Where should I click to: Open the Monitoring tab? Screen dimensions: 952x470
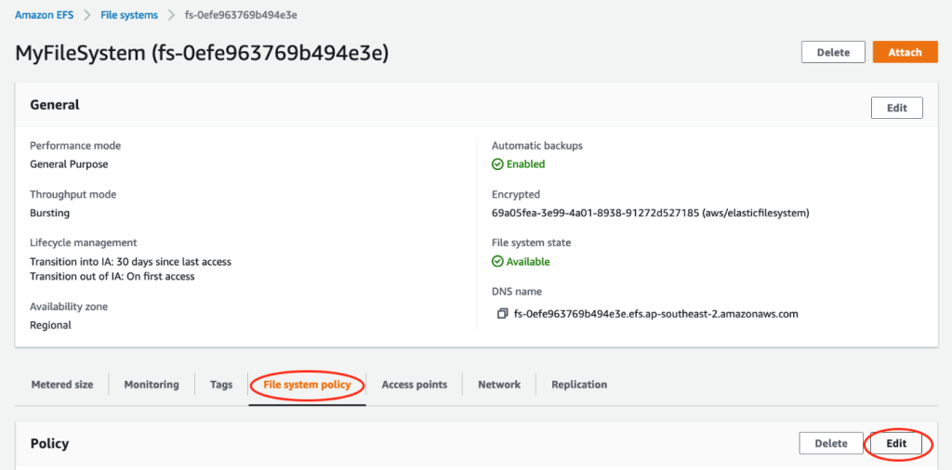152,385
